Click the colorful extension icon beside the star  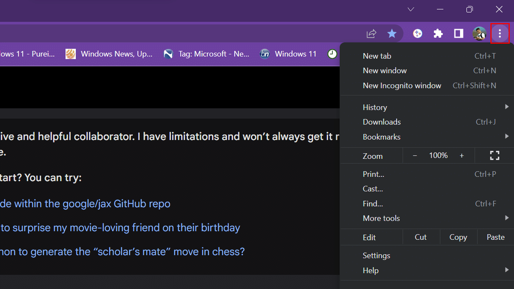(x=418, y=33)
